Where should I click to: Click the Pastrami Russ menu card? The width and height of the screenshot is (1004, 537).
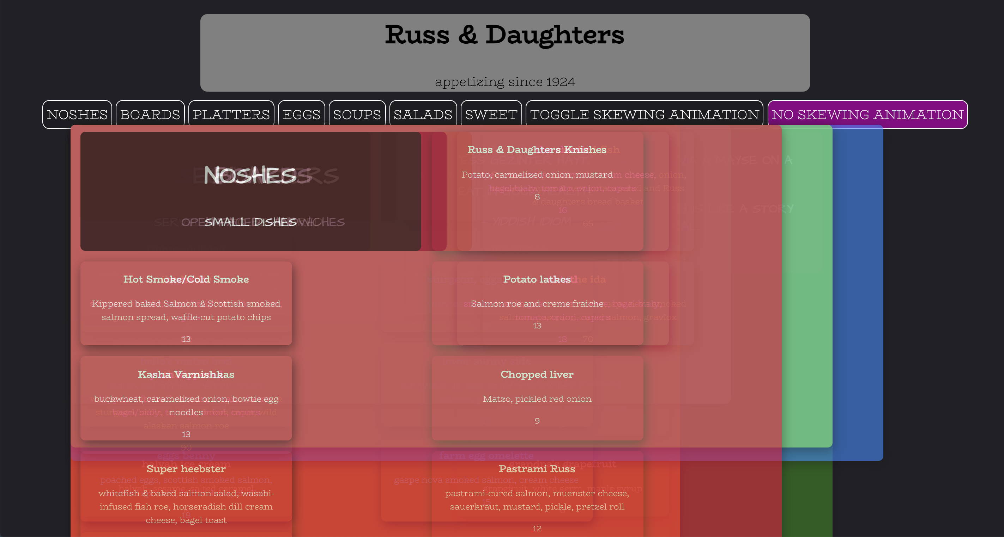click(537, 495)
